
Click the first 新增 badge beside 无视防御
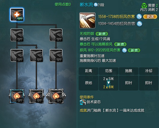[102, 34]
